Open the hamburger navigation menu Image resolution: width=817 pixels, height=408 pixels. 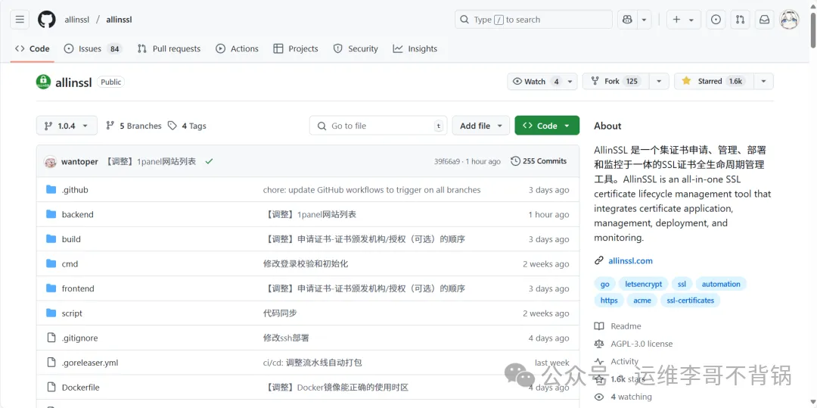[20, 20]
